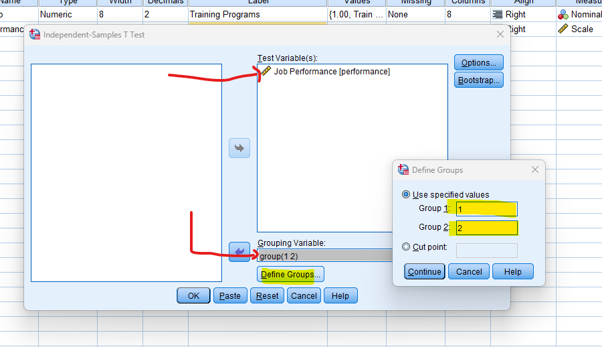Select the Use specified values radio button
This screenshot has height=347, width=602.
click(x=406, y=195)
